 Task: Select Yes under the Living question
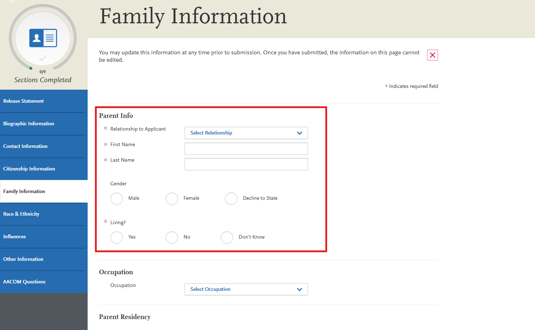click(x=117, y=238)
